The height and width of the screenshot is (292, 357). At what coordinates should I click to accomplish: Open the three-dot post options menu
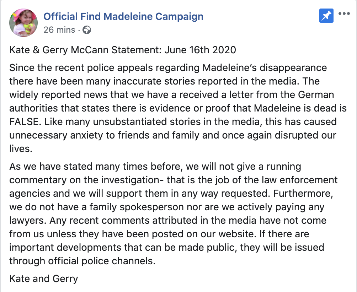tap(344, 14)
